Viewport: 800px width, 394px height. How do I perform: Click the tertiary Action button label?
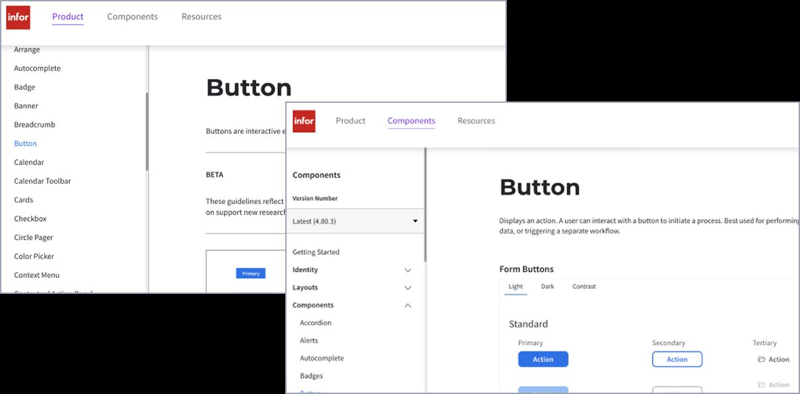click(779, 360)
